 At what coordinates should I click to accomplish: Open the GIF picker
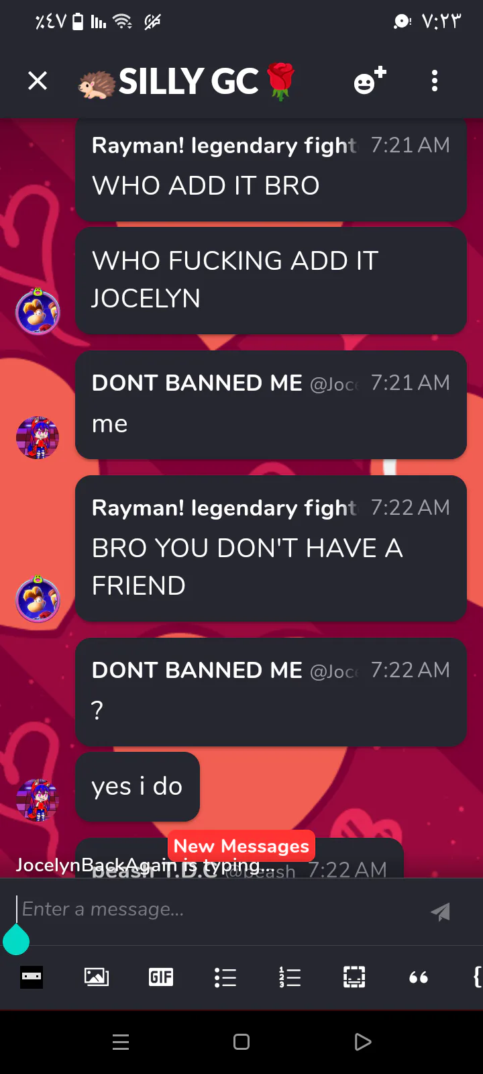click(161, 977)
